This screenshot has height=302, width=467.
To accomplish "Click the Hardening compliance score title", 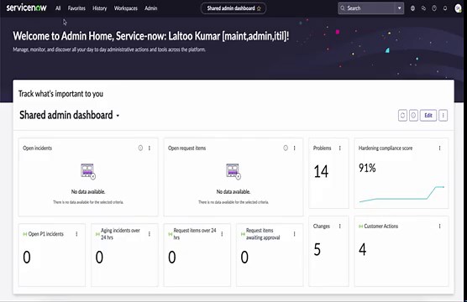I will 386,148.
